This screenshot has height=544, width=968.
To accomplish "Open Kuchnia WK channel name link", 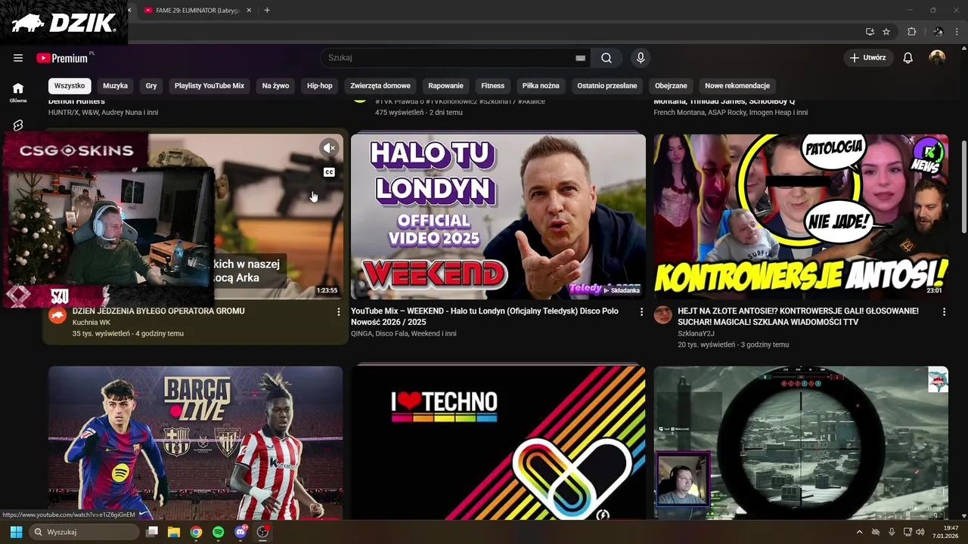I will point(92,323).
